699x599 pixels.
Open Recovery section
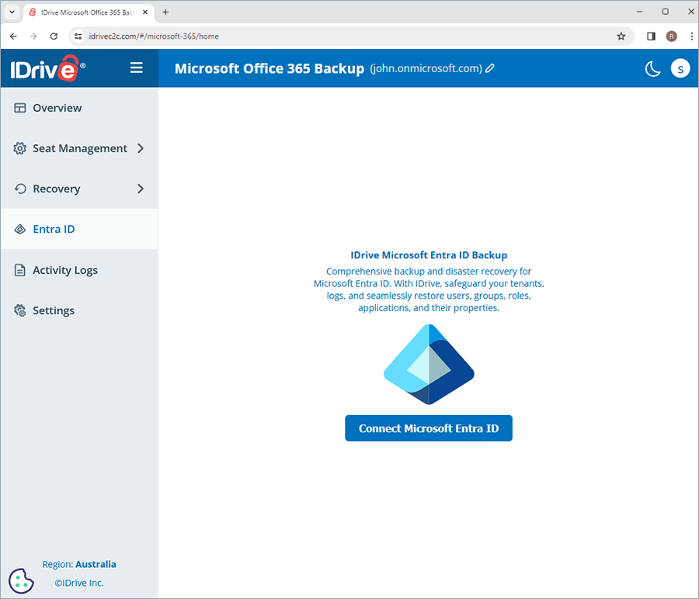(79, 189)
